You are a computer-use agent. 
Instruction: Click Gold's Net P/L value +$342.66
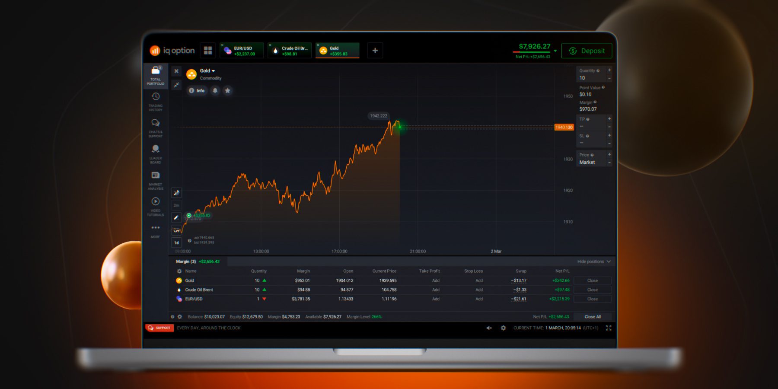[x=561, y=281]
